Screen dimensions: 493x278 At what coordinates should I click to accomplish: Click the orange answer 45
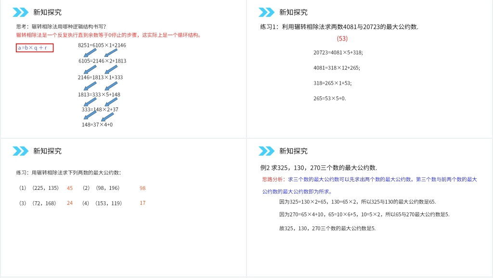pyautogui.click(x=70, y=188)
